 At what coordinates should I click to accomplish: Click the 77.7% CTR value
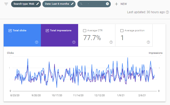point(92,38)
